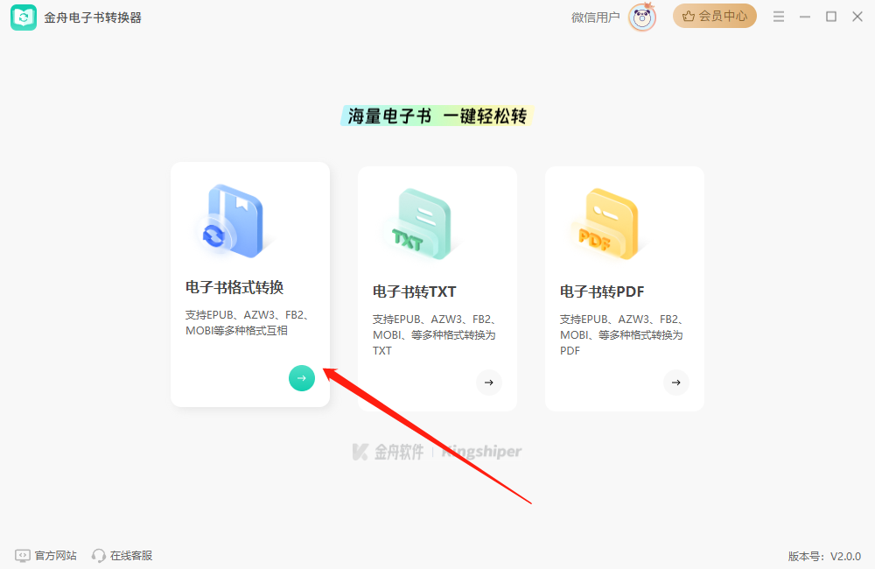The image size is (875, 569).
Task: Click the panda WeChat avatar icon
Action: coord(640,18)
